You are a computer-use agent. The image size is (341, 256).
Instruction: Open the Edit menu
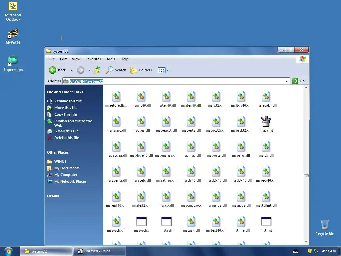click(63, 59)
